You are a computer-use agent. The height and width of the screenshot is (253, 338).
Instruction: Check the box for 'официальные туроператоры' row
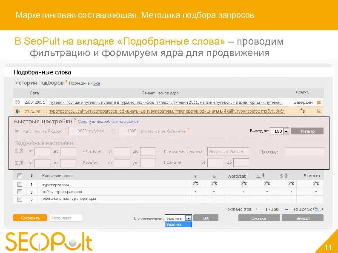click(x=20, y=199)
